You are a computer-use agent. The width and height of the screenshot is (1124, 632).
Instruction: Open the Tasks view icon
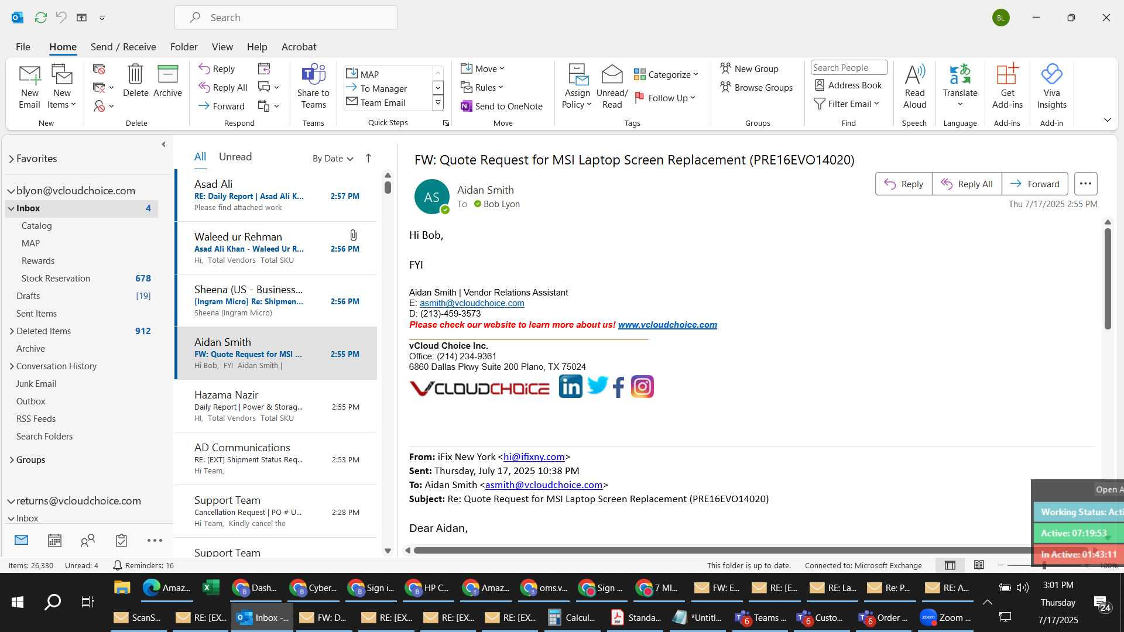click(x=121, y=541)
